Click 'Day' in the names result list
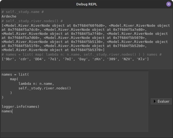Viewport: 173px width, 138px height. pos(82,59)
